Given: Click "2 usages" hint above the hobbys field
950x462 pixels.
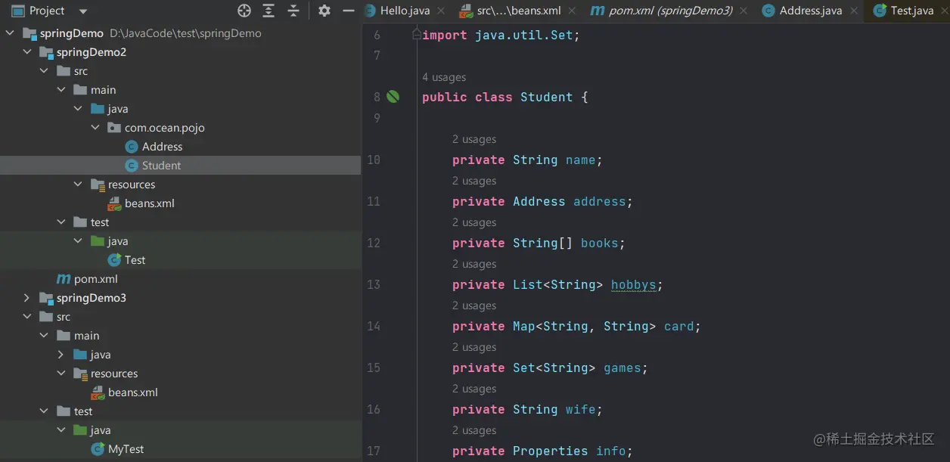Looking at the screenshot, I should coord(474,264).
